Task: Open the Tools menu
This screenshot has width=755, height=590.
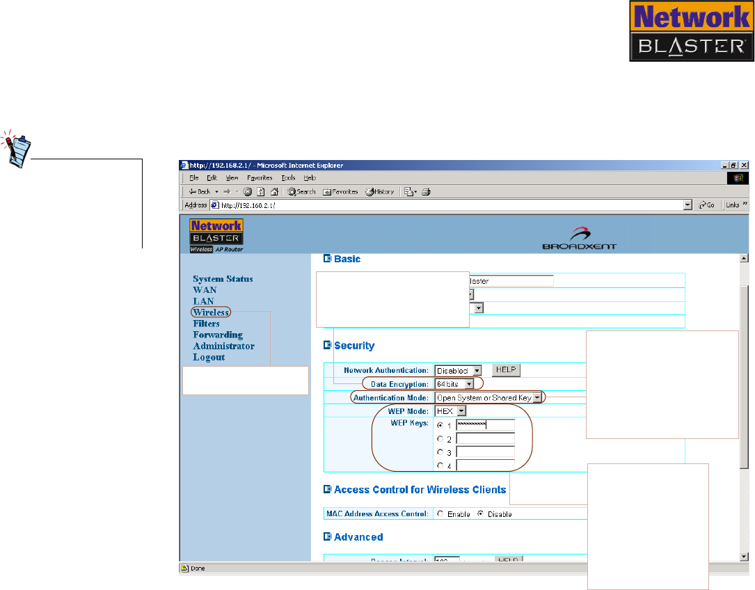Action: coord(288,177)
